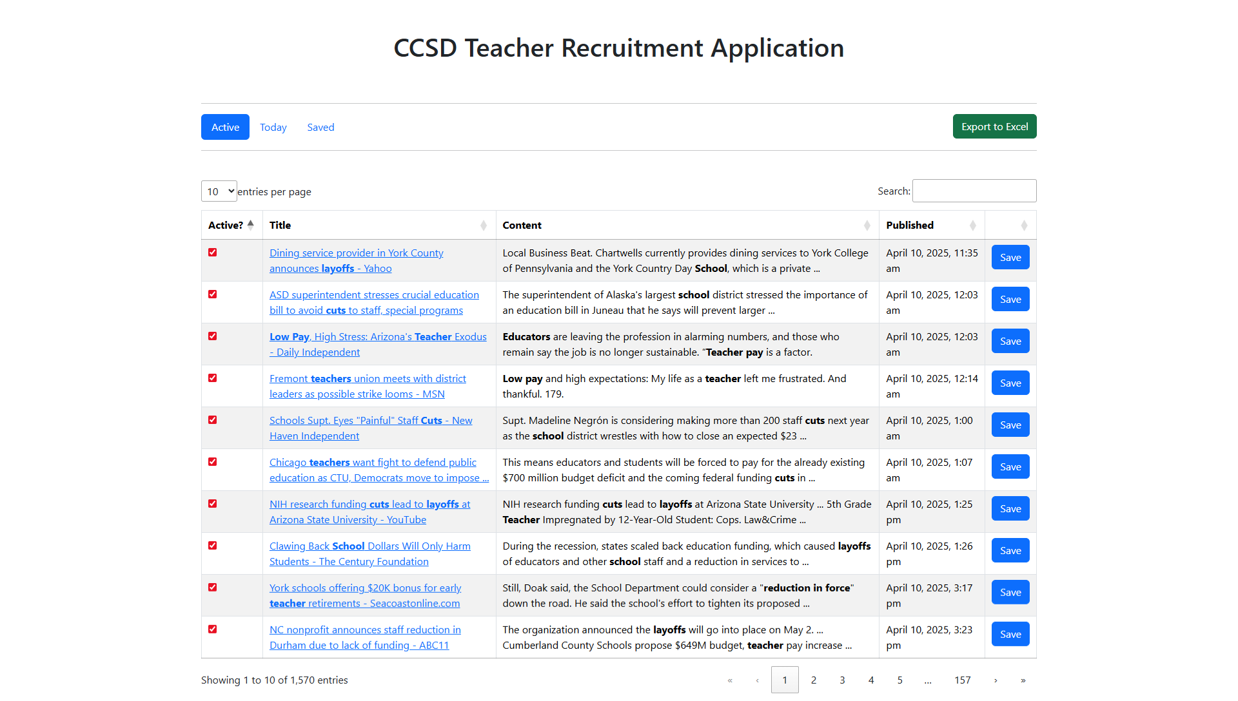Screen dimensions: 1238x701
Task: Toggle Active checkbox for Fremont teachers row
Action: (213, 378)
